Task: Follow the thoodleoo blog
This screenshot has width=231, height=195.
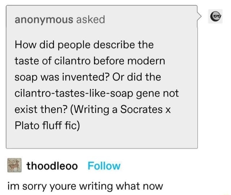Action: coord(104,166)
